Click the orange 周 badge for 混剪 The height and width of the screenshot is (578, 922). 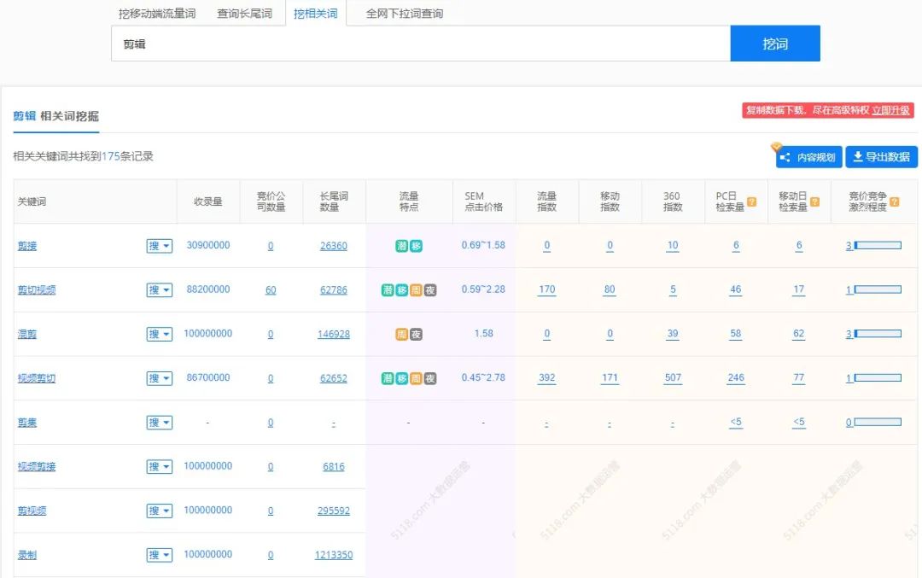401,332
